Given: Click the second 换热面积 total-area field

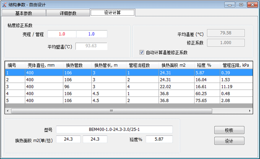Looking at the screenshot, I should pos(95,139).
